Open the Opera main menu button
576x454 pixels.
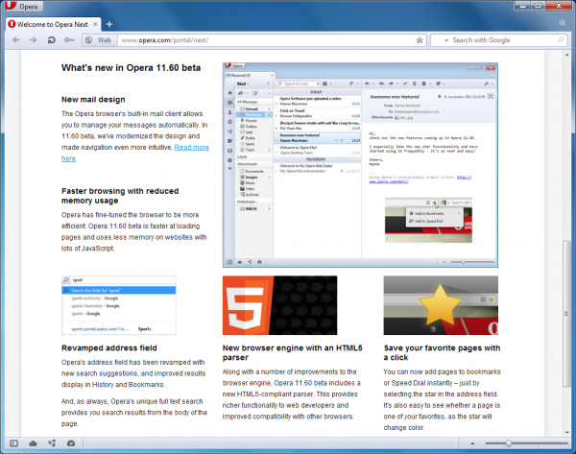tap(23, 6)
